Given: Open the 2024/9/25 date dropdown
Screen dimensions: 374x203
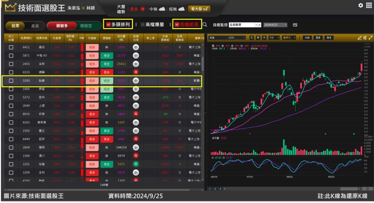Looking at the screenshot, I should (x=275, y=25).
